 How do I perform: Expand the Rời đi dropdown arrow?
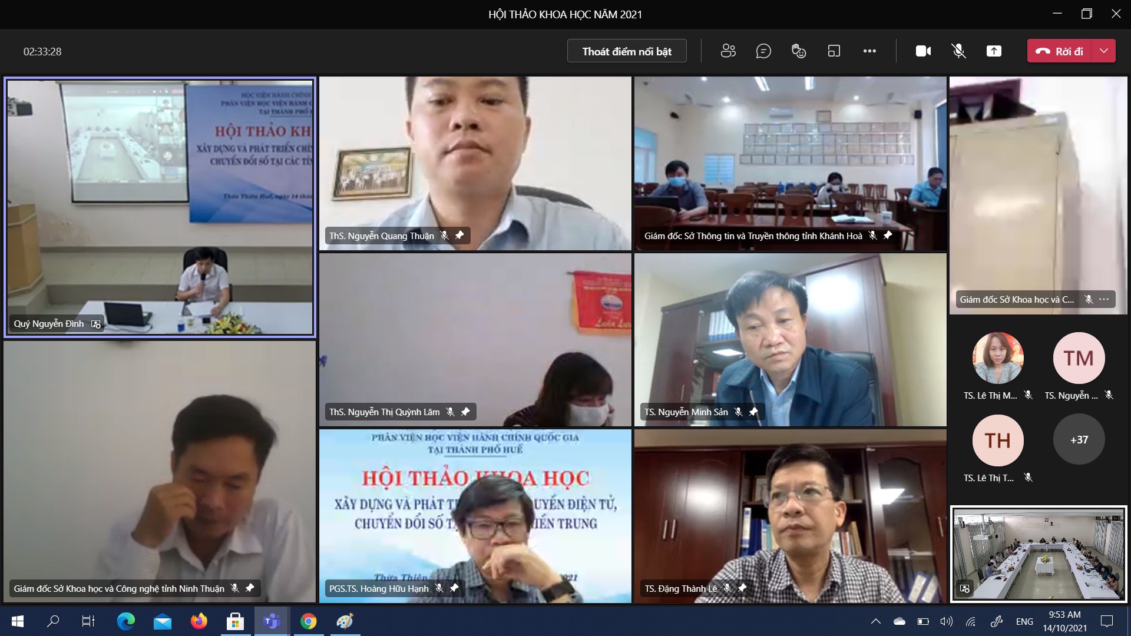pos(1104,51)
